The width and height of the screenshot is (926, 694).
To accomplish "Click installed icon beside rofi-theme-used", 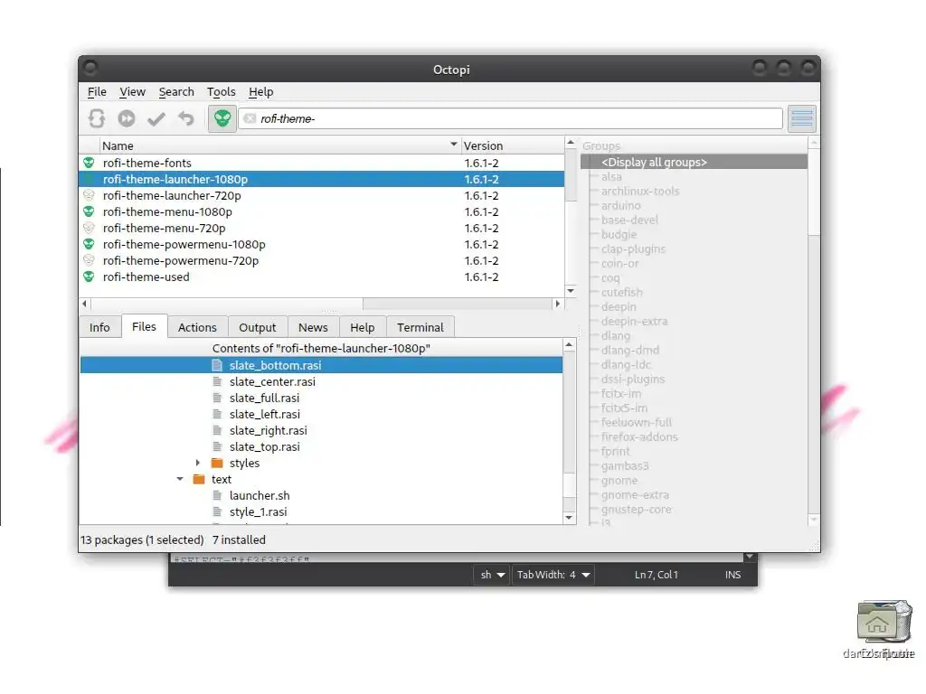I will pyautogui.click(x=90, y=277).
